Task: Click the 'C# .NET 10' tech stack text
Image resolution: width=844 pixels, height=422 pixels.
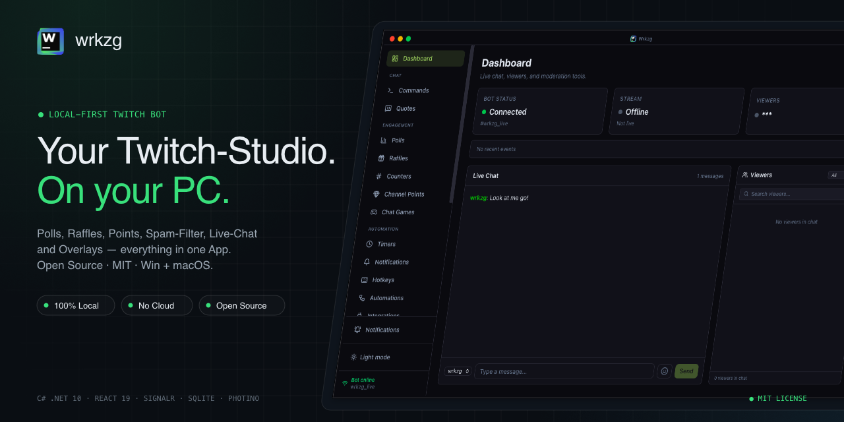Action: tap(59, 398)
